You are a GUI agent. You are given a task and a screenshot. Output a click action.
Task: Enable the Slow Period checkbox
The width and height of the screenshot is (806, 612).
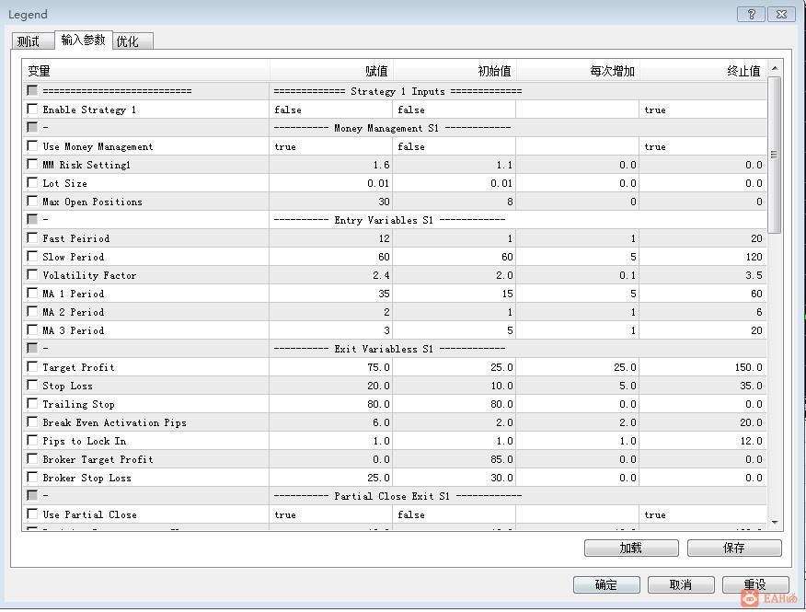(32, 256)
